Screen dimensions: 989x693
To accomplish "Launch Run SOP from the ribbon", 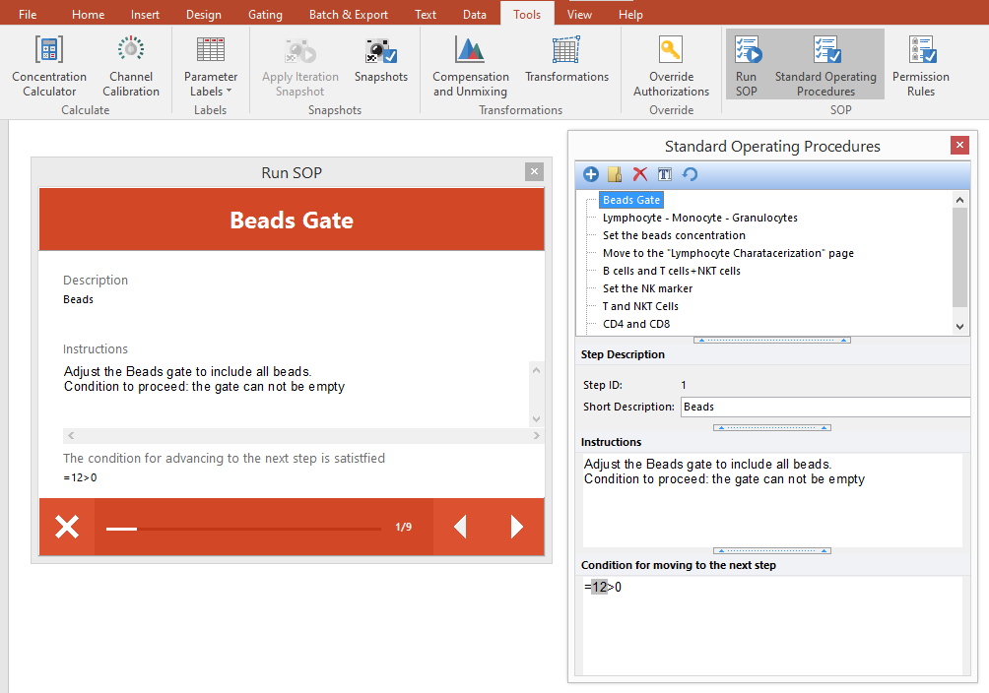I will click(746, 65).
